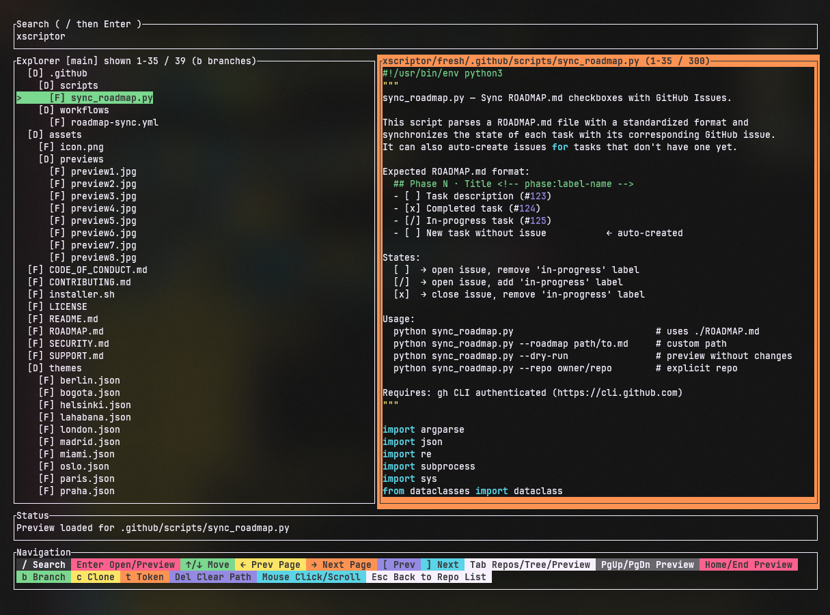
Task: Select london.json theme file
Action: tap(79, 429)
